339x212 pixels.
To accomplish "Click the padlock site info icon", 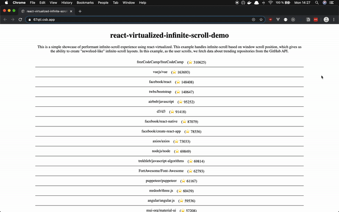I will (30, 20).
